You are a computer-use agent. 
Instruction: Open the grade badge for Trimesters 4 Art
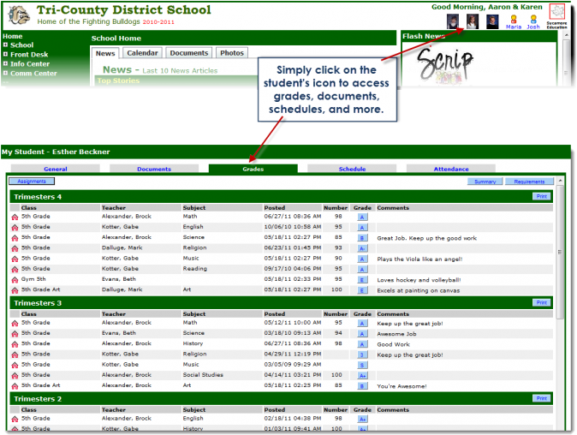[362, 290]
